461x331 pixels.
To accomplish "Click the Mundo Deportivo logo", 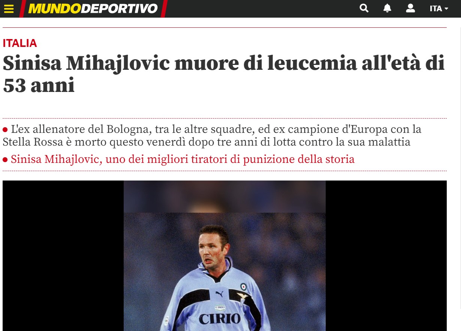I will tap(93, 9).
